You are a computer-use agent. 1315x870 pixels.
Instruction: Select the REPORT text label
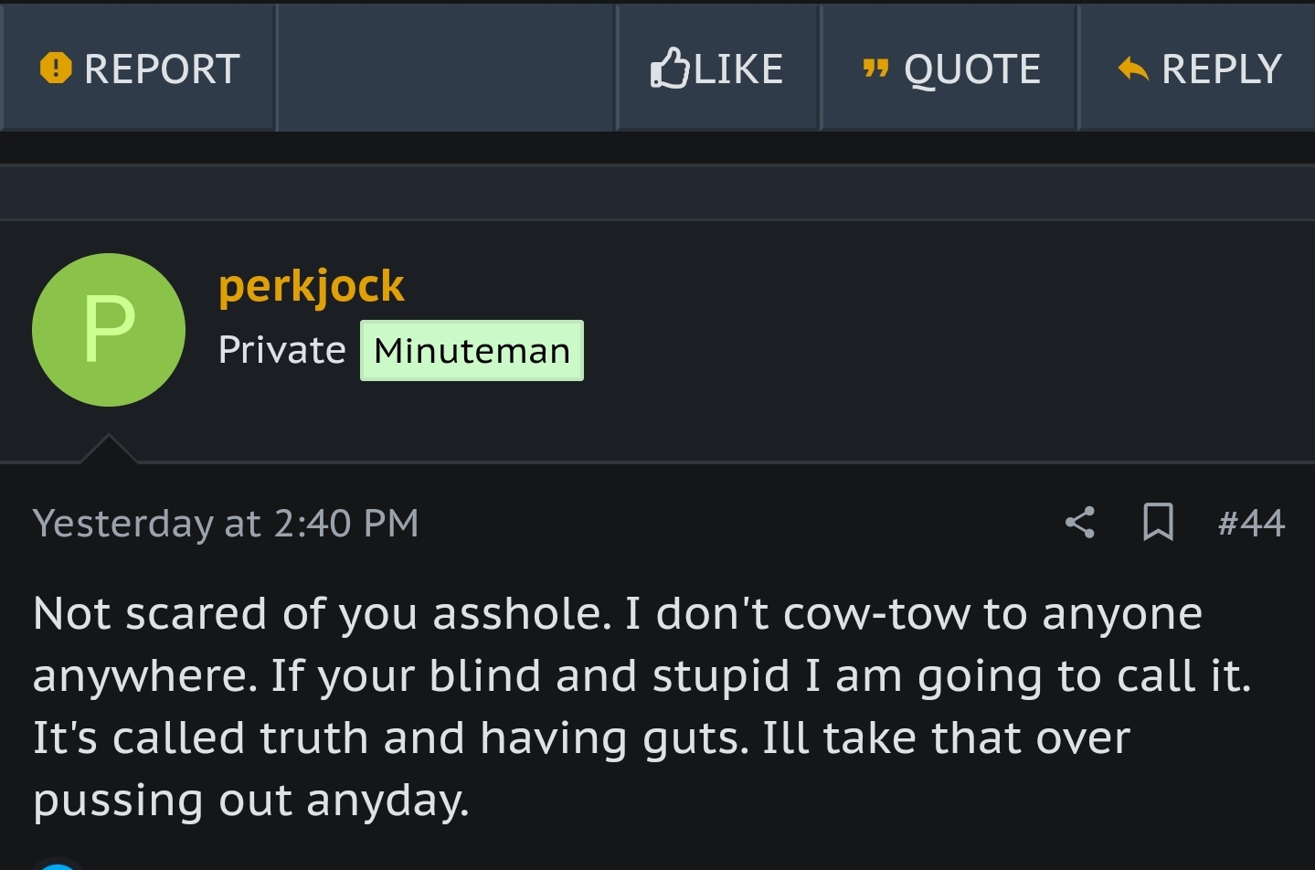point(162,69)
